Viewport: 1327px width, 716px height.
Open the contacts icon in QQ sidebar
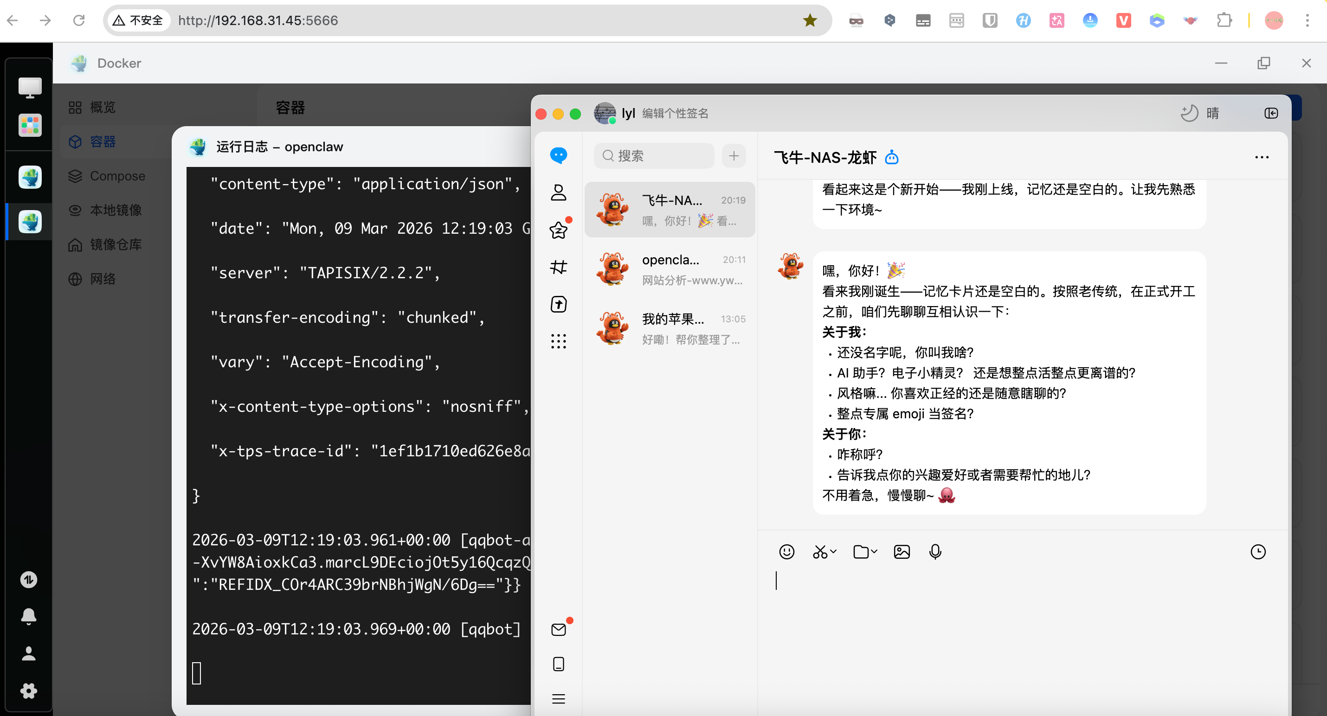tap(559, 192)
